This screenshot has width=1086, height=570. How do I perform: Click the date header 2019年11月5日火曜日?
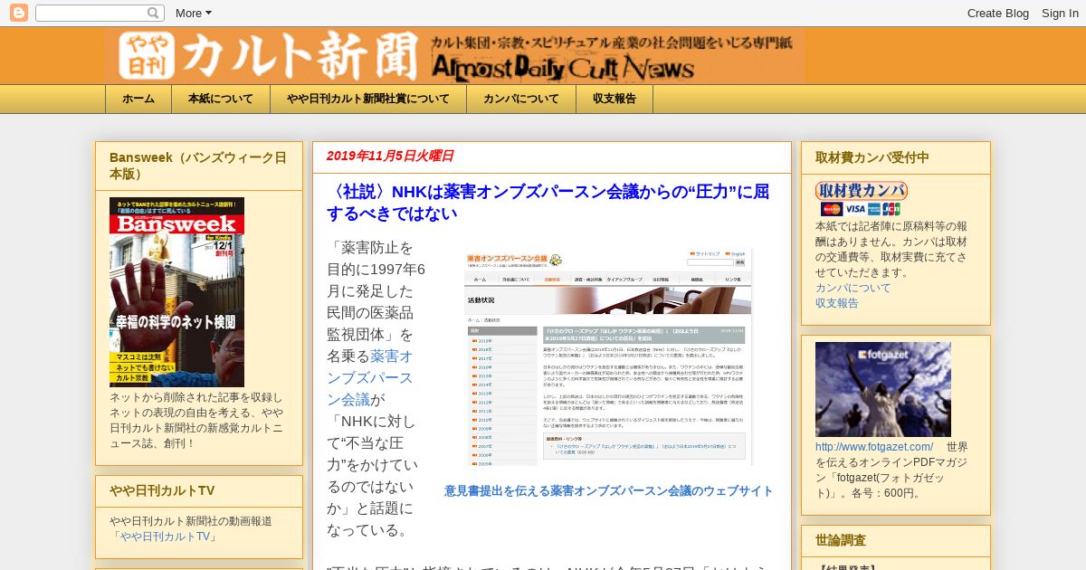click(x=390, y=156)
